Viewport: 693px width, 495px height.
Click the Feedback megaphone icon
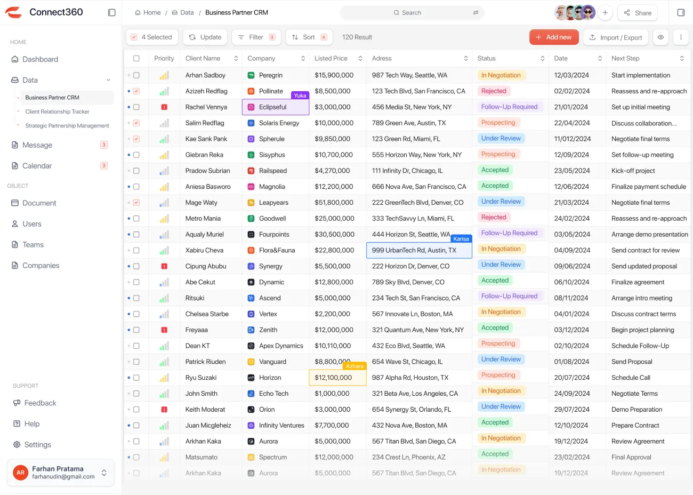[x=17, y=403]
